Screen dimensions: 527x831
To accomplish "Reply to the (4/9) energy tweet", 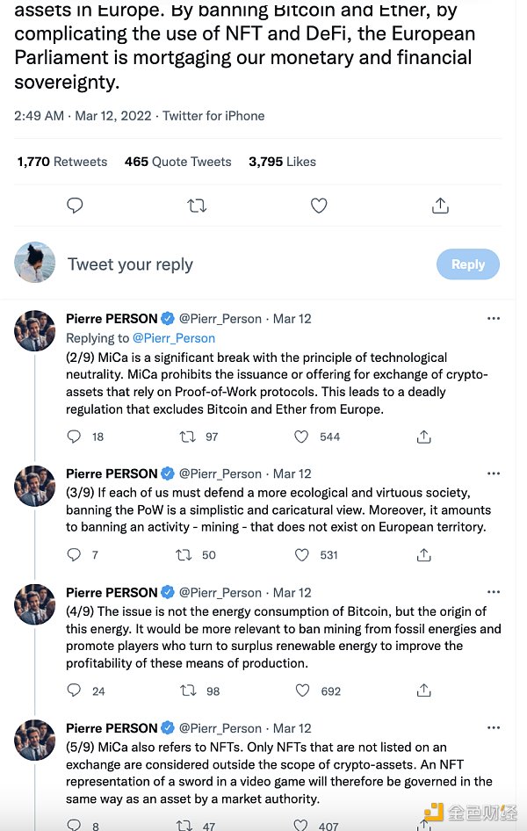I will click(x=74, y=690).
